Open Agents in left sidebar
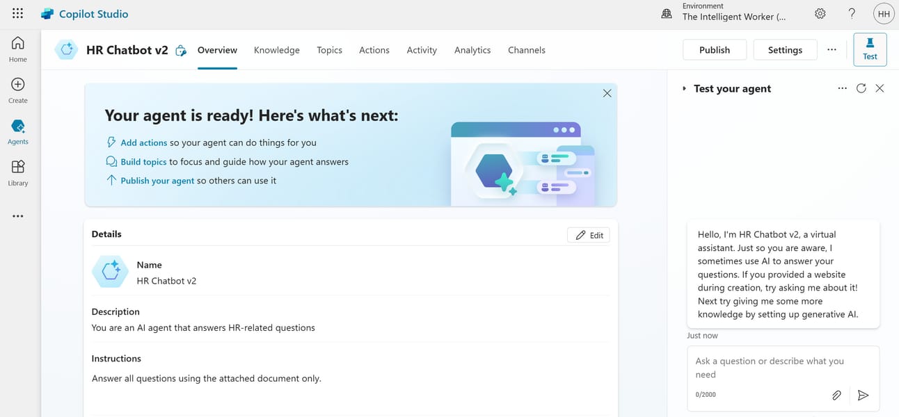The width and height of the screenshot is (899, 417). click(x=18, y=131)
